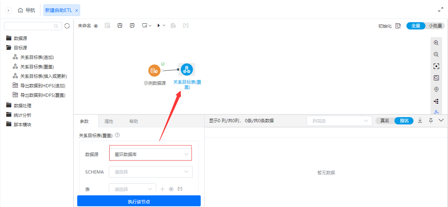Open the 帮助 tab
Image resolution: width=448 pixels, height=207 pixels.
[134, 122]
